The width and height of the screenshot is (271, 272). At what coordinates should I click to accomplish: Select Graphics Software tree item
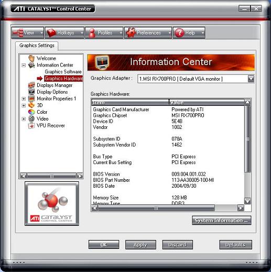(x=63, y=72)
